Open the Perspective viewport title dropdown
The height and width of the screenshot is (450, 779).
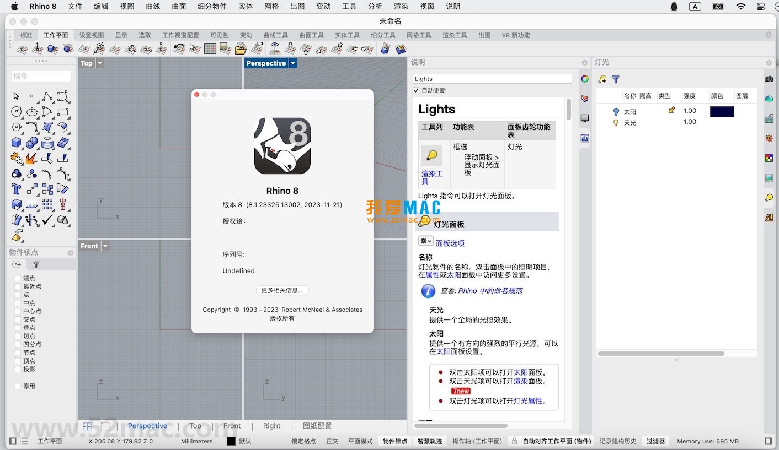click(x=293, y=63)
